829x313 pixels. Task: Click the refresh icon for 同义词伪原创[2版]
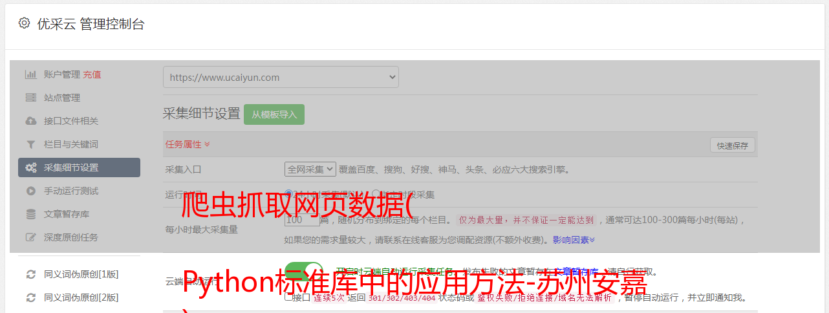point(30,297)
